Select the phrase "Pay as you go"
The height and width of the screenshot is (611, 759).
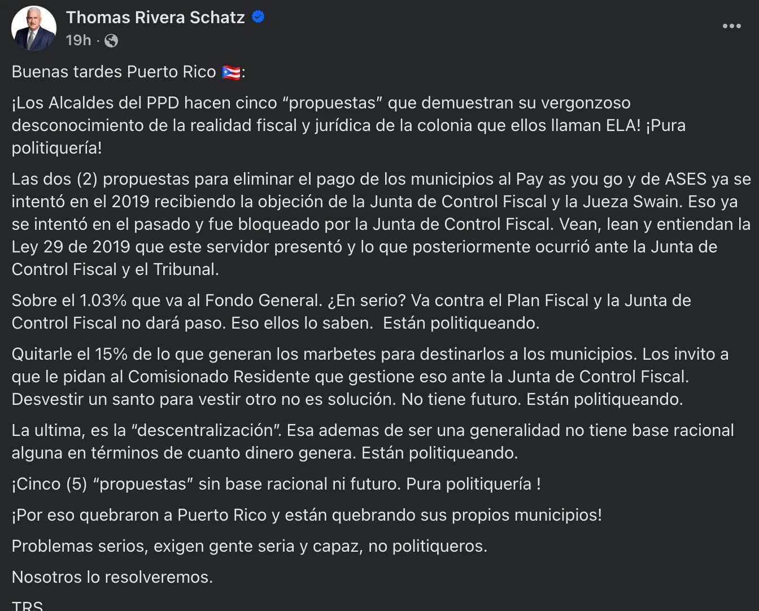569,179
